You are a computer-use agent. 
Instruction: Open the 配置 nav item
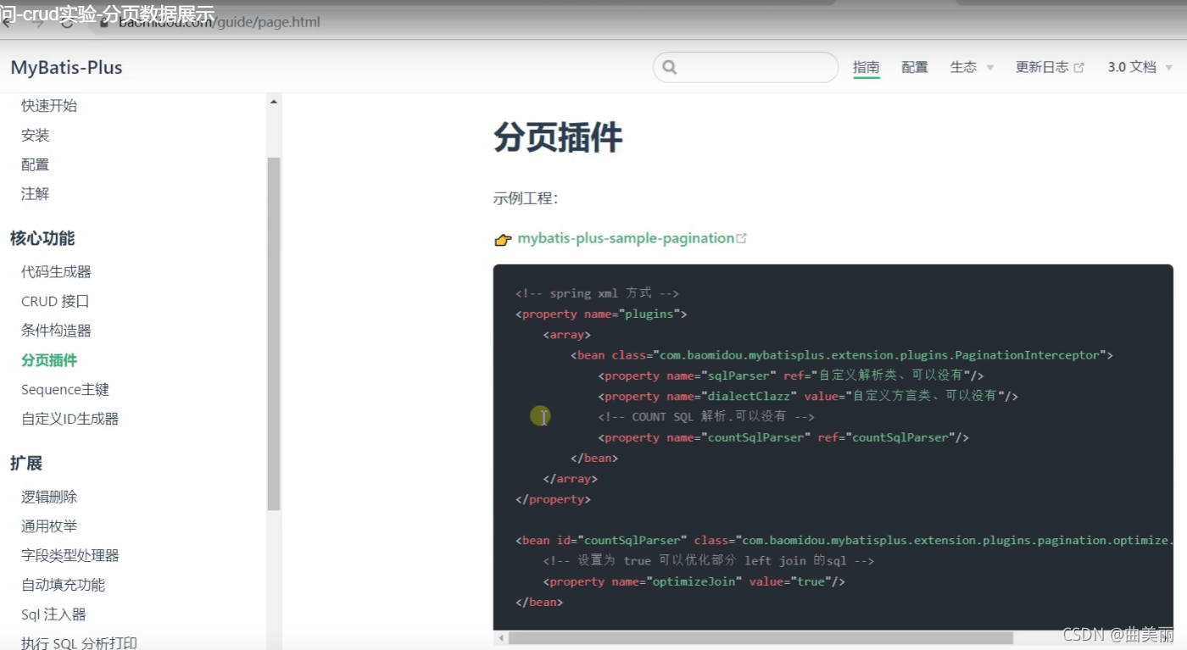pos(915,67)
